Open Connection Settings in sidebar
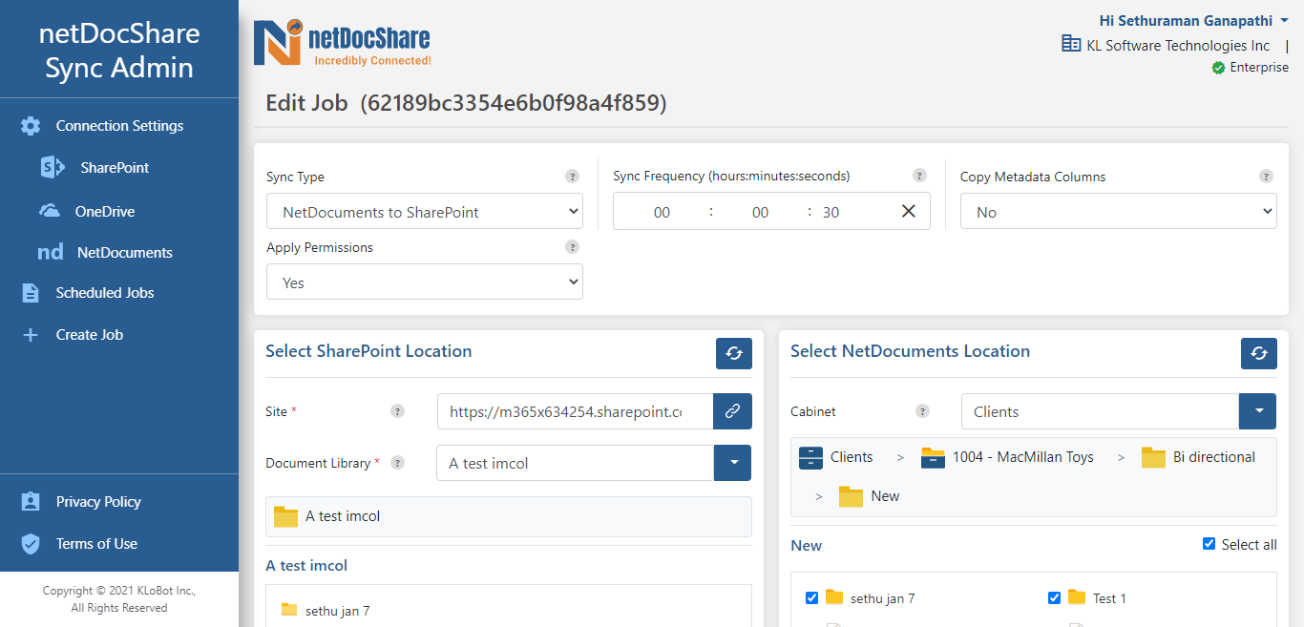This screenshot has height=627, width=1304. 119,126
